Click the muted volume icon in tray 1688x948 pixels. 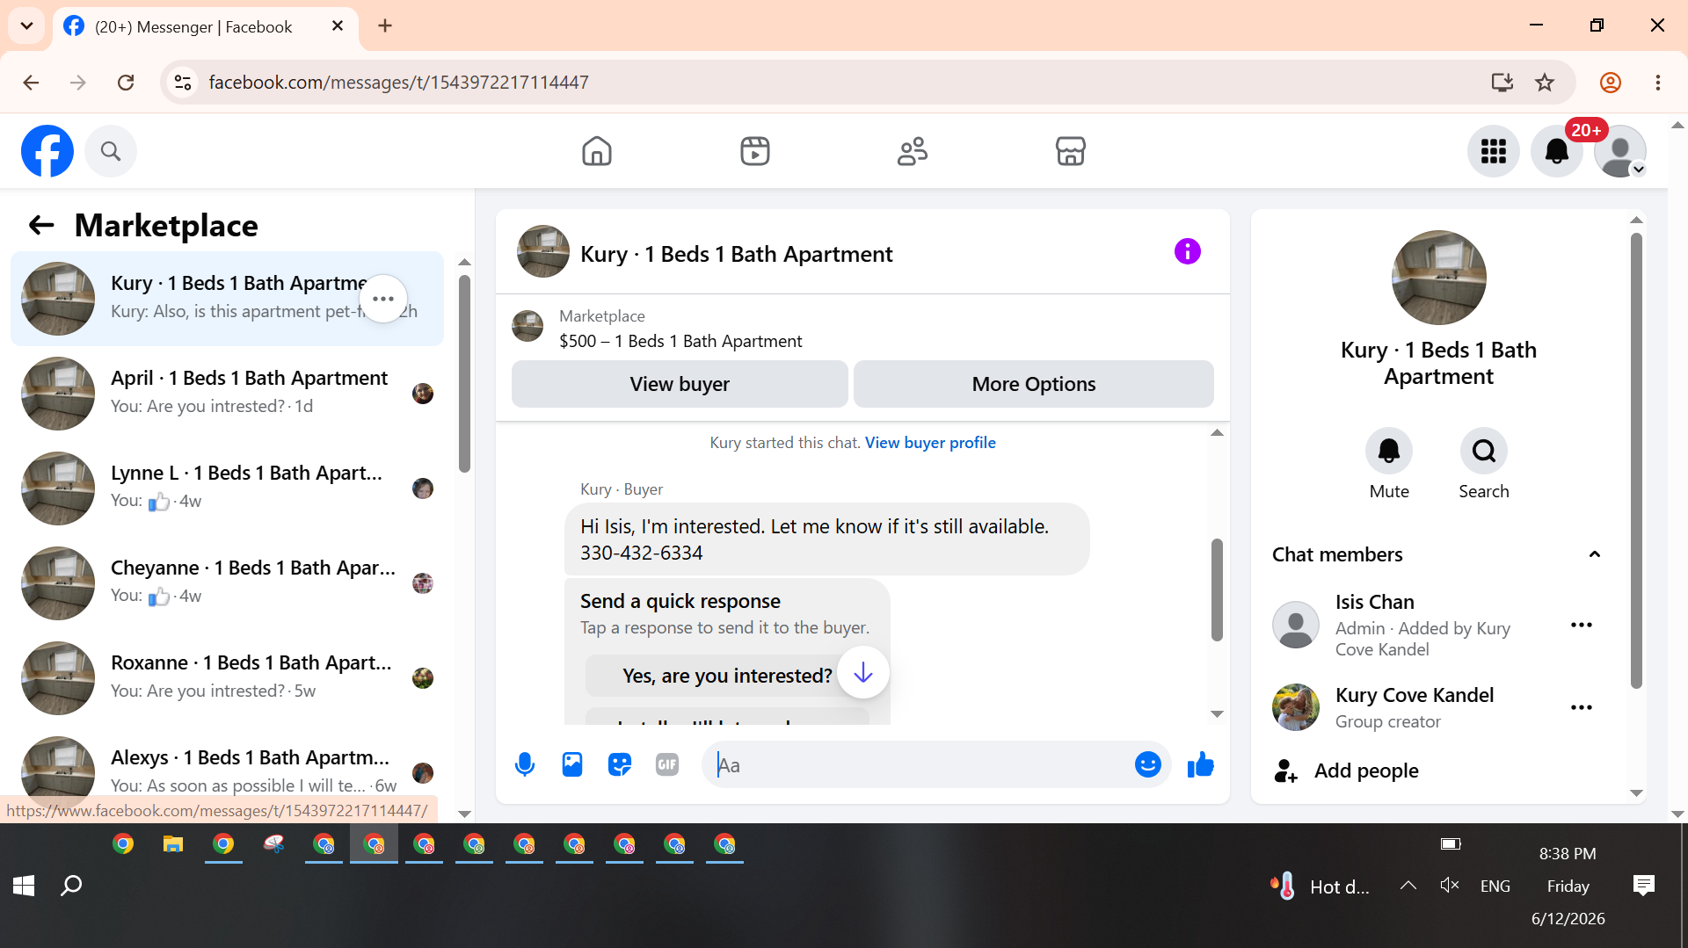1450,886
